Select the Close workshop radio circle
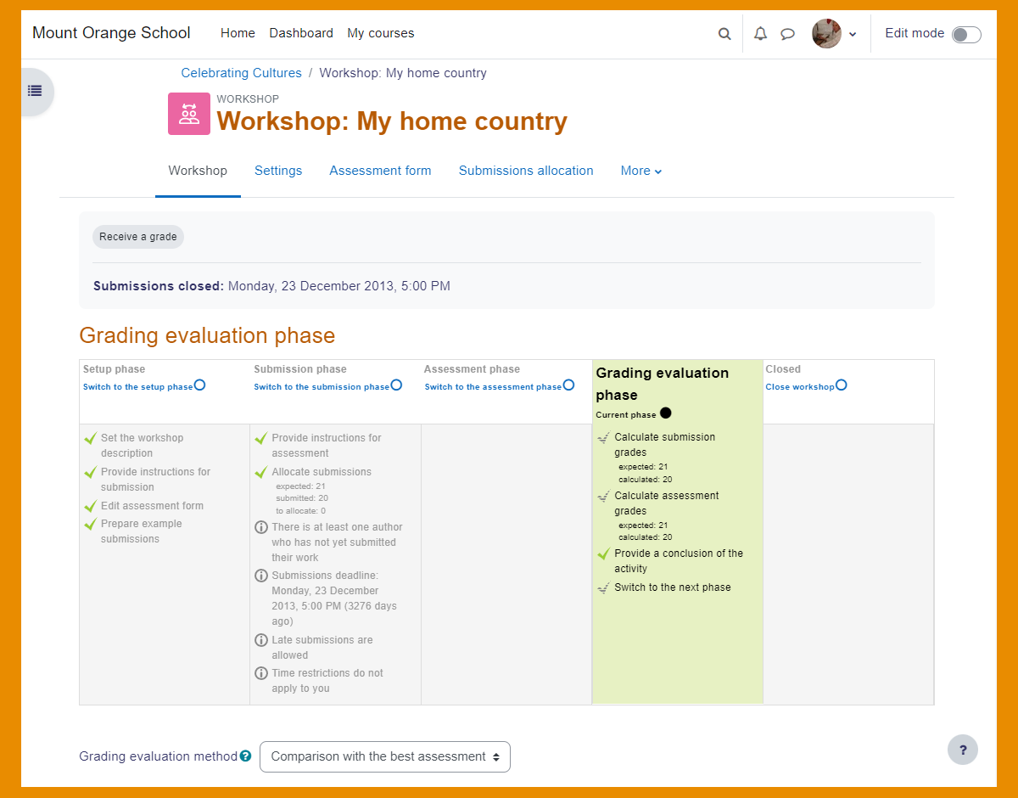1018x798 pixels. (x=841, y=385)
